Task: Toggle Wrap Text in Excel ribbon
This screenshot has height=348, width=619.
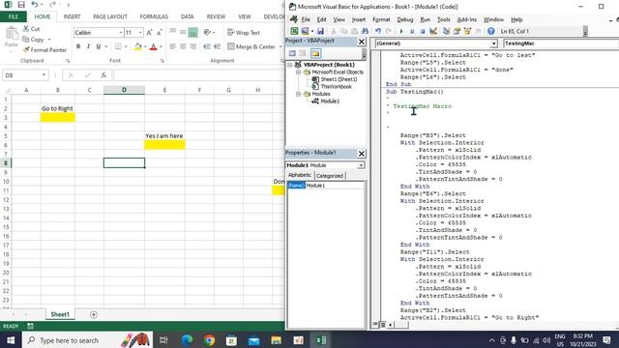Action: 244,33
